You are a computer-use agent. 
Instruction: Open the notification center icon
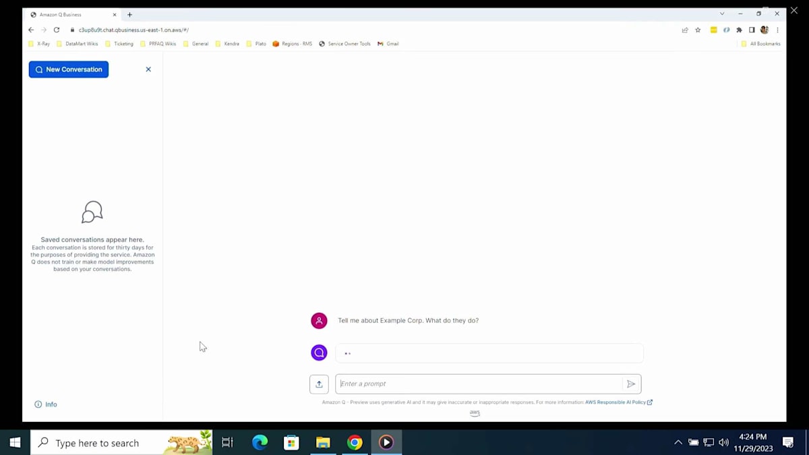coord(787,443)
